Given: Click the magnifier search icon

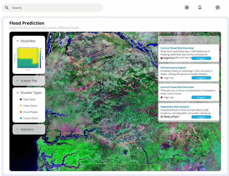Looking at the screenshot, I should [x=7, y=8].
